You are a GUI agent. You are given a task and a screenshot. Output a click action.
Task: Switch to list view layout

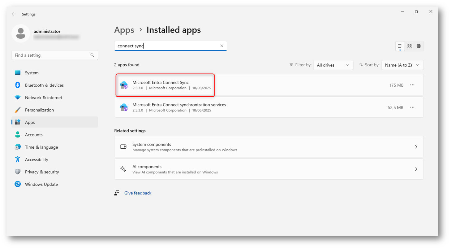tap(400, 46)
